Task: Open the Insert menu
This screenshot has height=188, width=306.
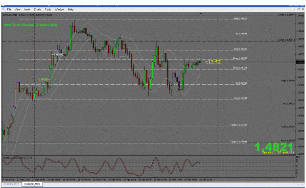Action: pos(27,9)
